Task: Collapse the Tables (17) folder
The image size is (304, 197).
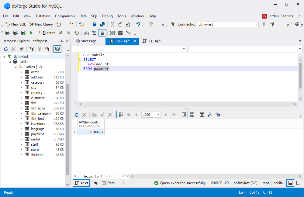Action: (x=16, y=67)
